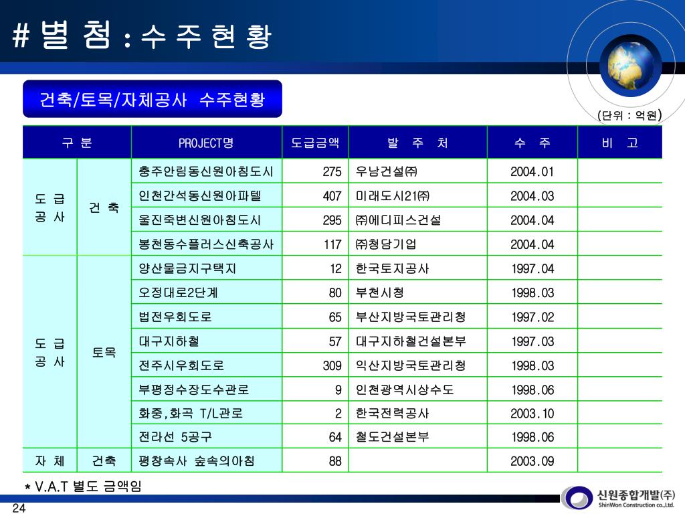Click the '토목' category cell

104,352
